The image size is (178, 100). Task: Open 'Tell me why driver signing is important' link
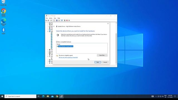[68, 57]
